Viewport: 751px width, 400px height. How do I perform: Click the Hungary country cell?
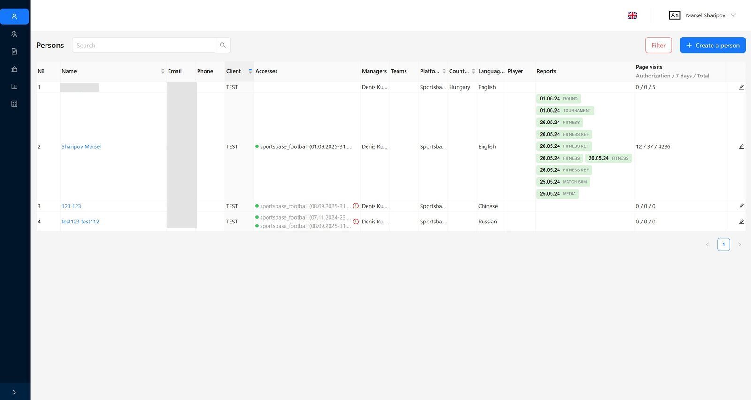click(x=460, y=87)
